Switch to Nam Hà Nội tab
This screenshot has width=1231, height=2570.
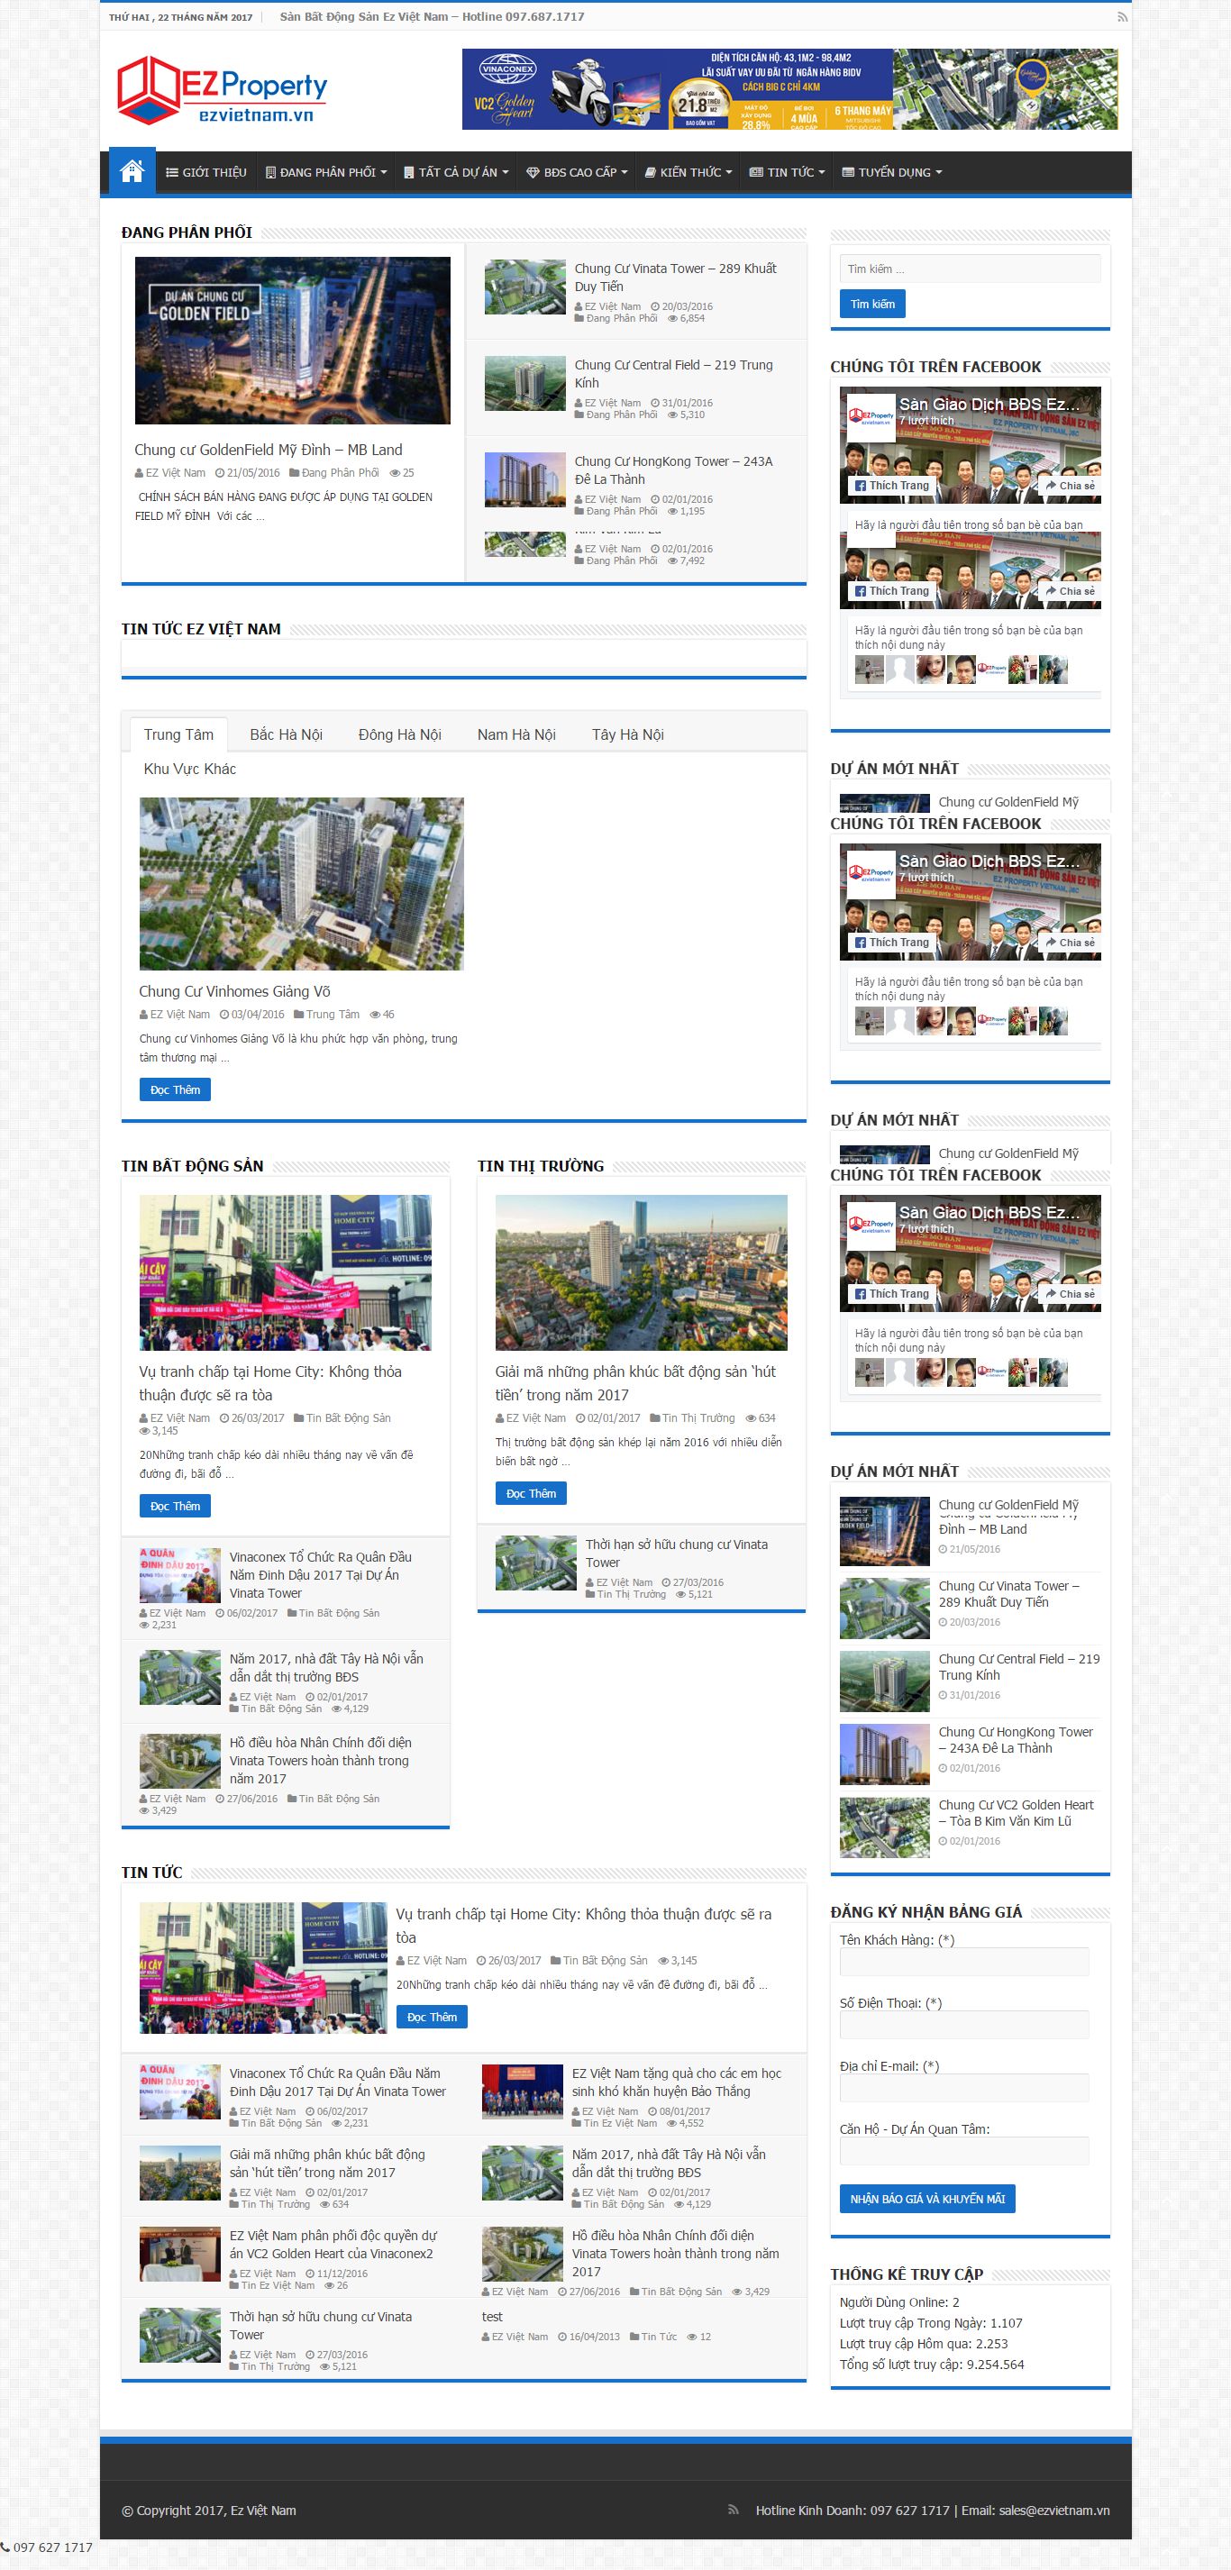click(x=515, y=734)
